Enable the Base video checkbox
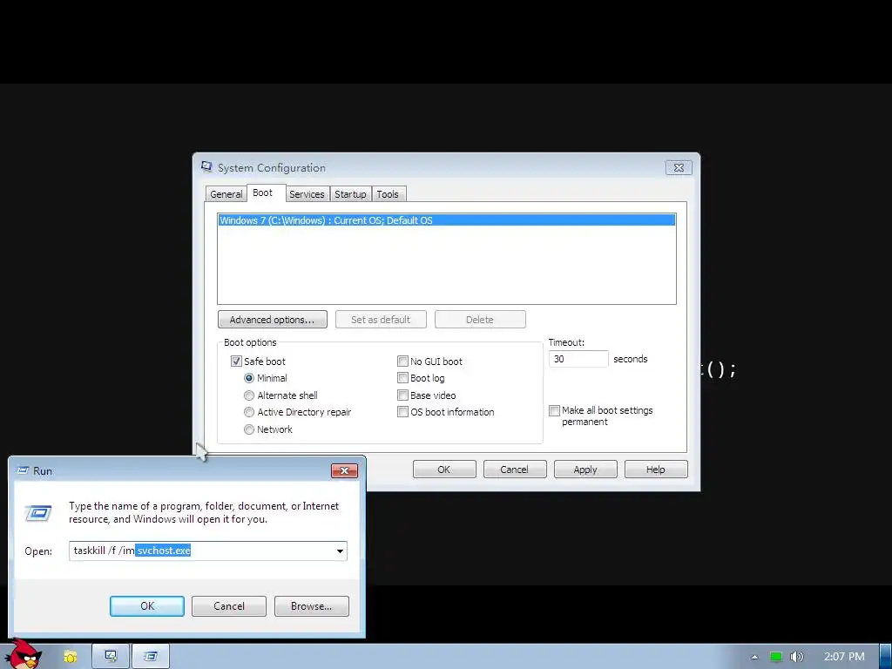This screenshot has height=669, width=892. coord(402,395)
